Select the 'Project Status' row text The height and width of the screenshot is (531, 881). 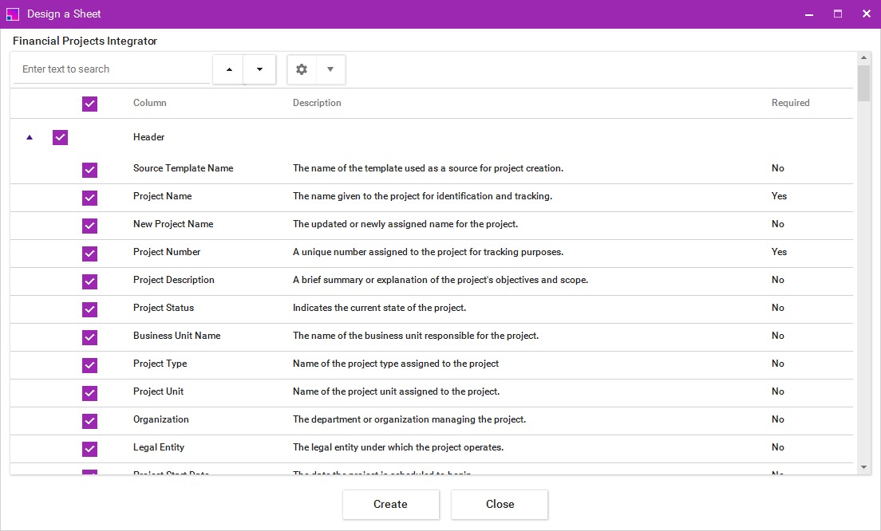click(164, 308)
